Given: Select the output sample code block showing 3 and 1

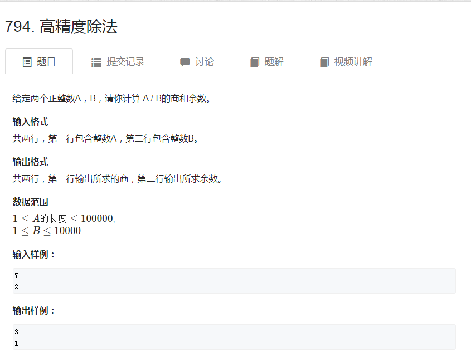Looking at the screenshot, I should [x=234, y=337].
